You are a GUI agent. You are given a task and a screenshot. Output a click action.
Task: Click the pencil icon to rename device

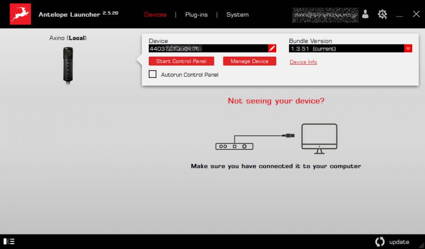pos(272,48)
